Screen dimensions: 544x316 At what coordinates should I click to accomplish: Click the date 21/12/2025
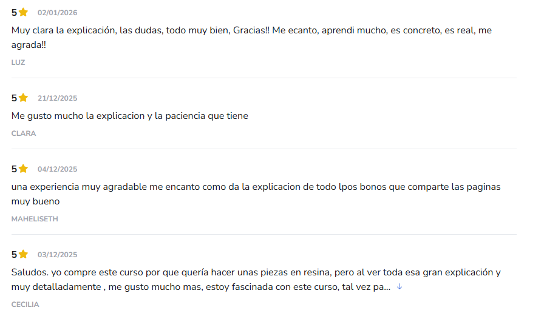click(x=57, y=98)
